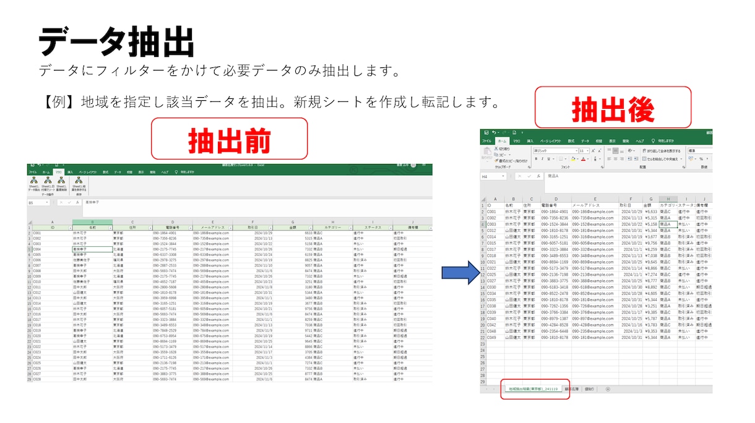Viewport: 755px width, 423px height.
Task: Select cell C049 in right Excel sheet
Action: point(494,337)
